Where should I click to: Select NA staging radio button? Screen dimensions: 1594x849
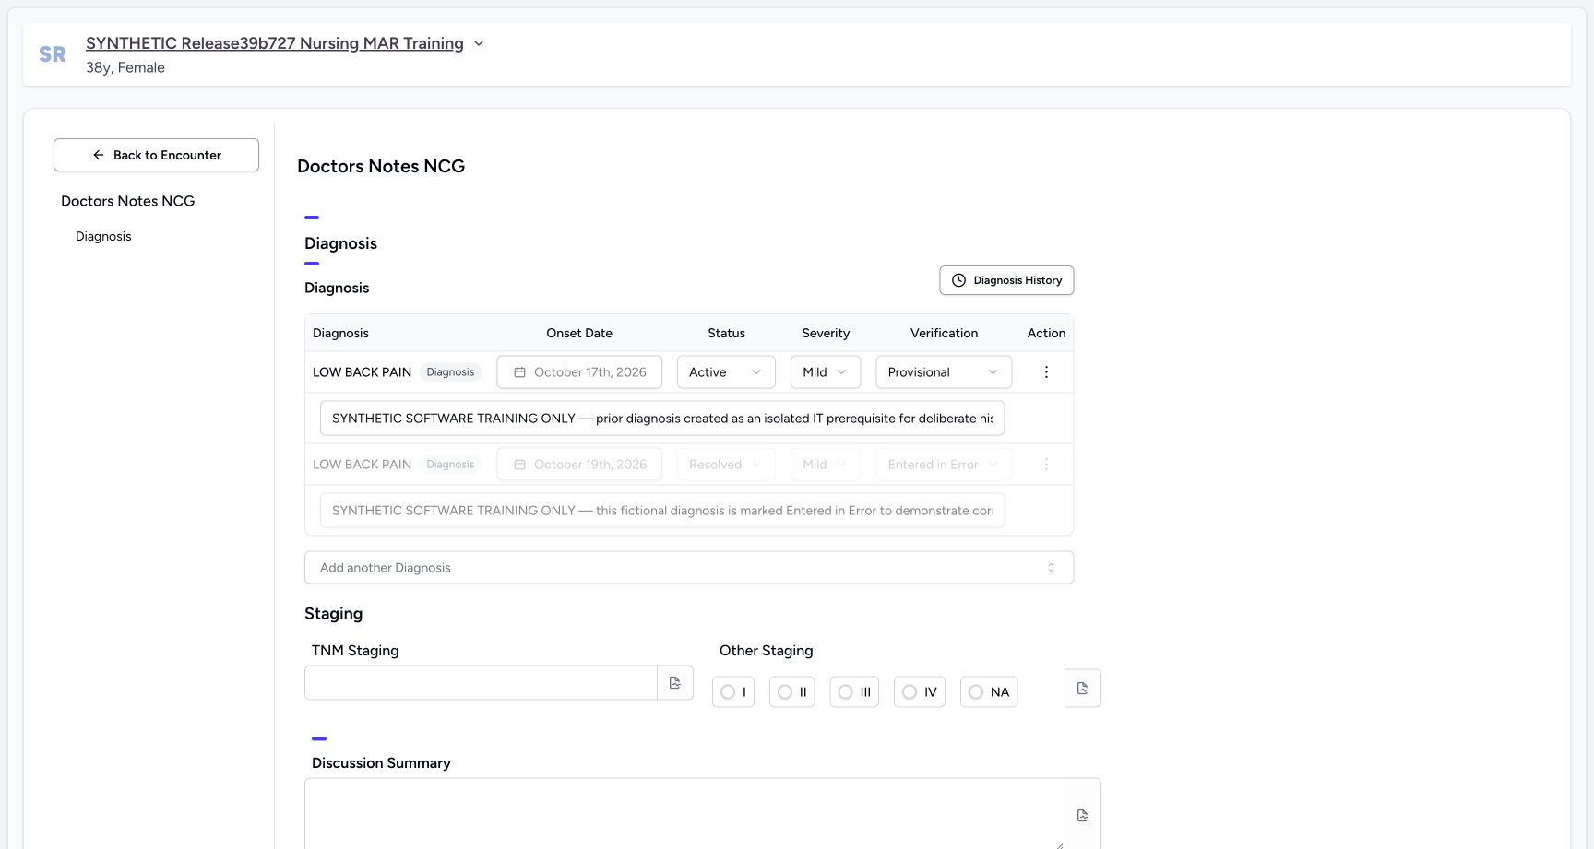click(x=976, y=692)
